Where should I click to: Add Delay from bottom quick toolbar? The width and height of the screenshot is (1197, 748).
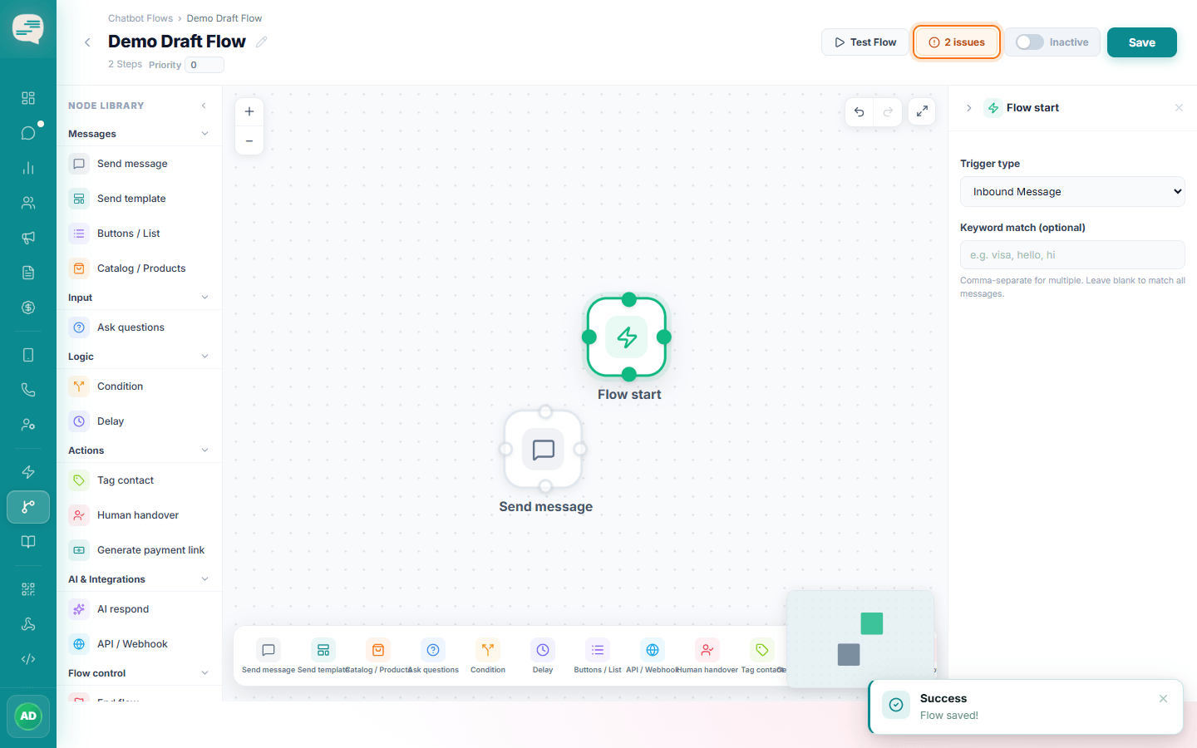pos(543,656)
